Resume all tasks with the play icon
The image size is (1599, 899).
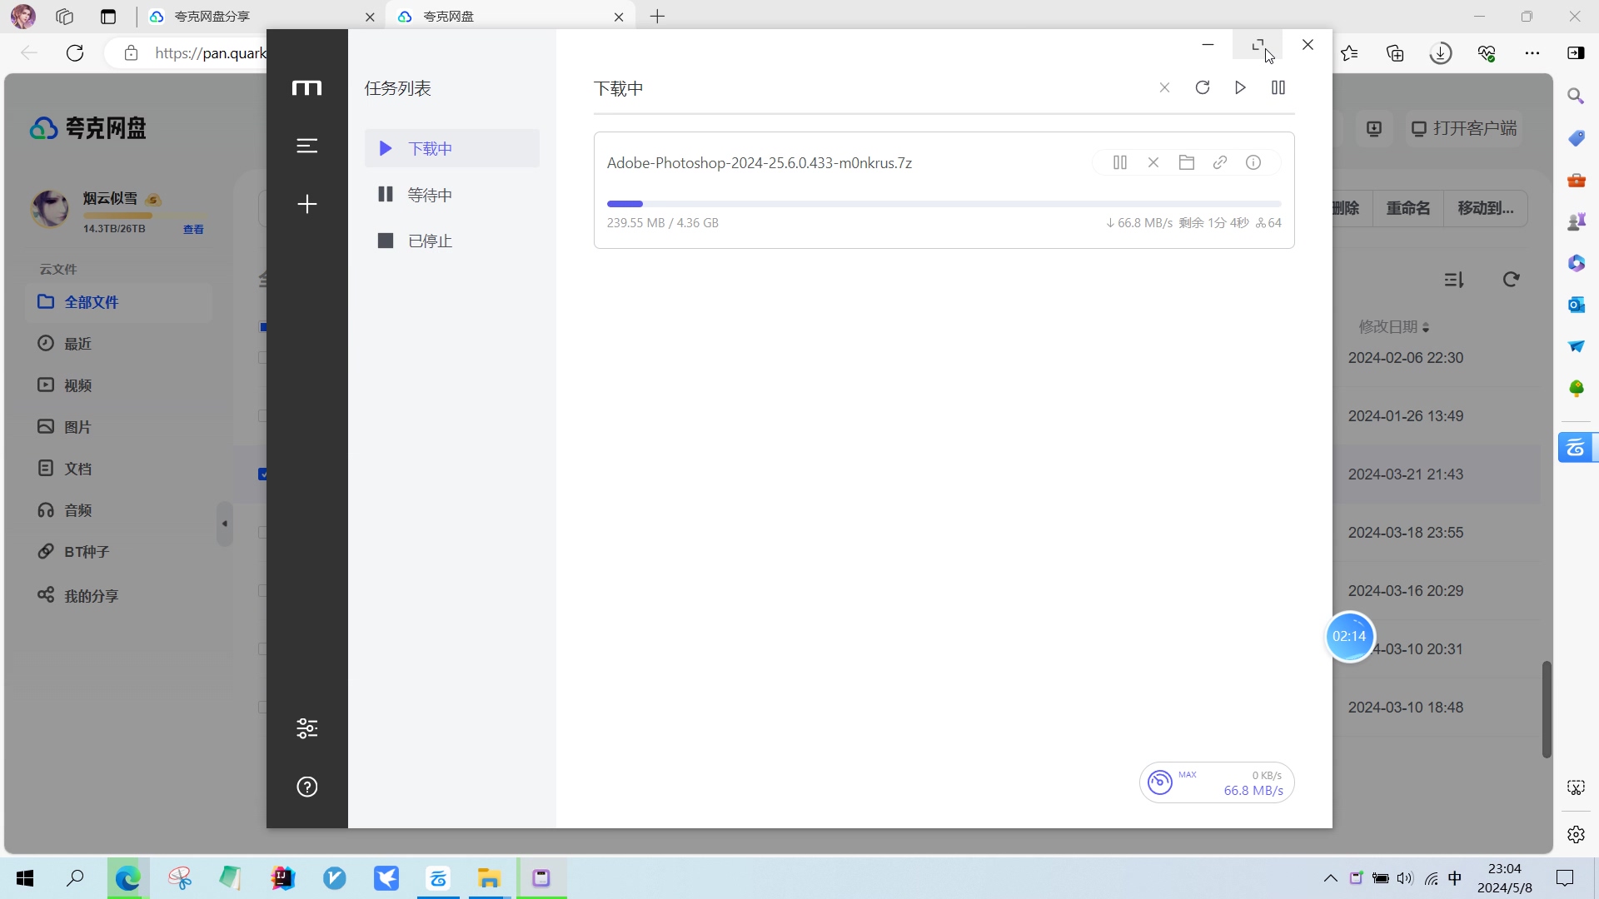(1240, 87)
